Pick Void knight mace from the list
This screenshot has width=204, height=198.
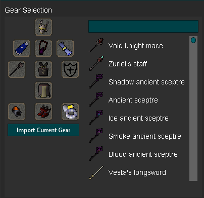(138, 46)
